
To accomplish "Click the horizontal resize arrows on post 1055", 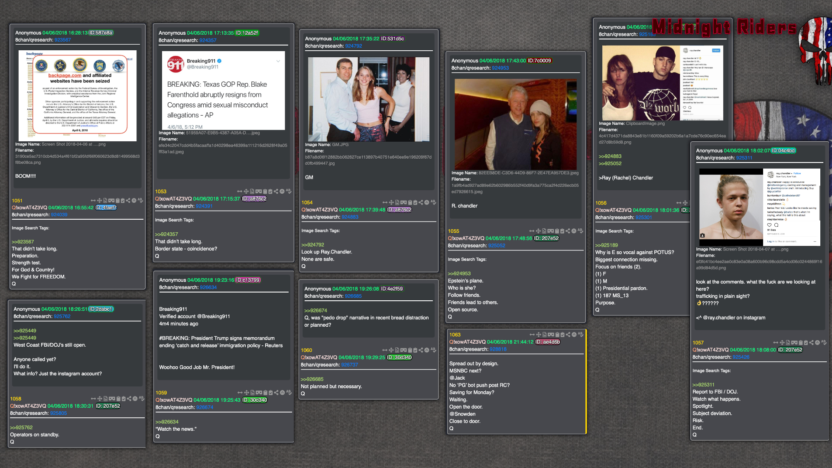I will pos(532,231).
